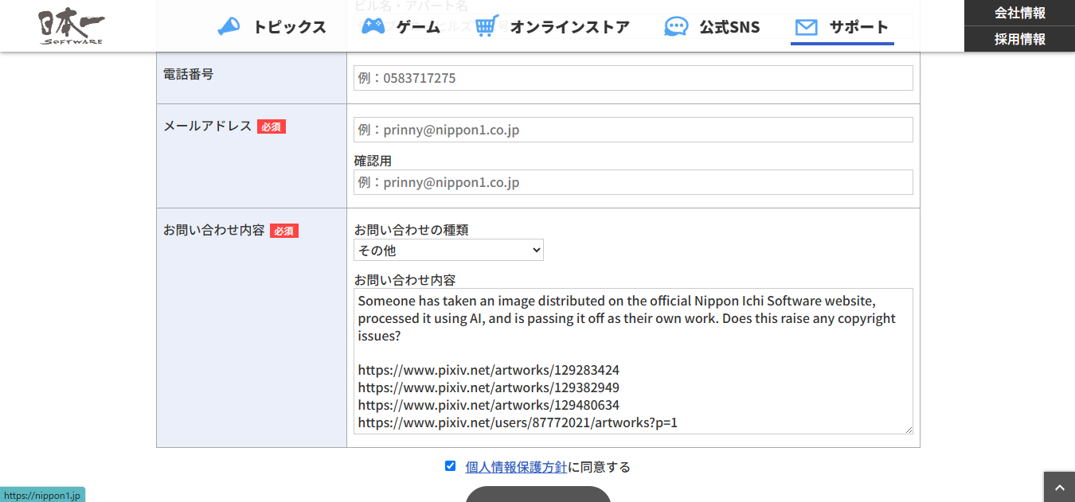The image size is (1075, 502).
Task: Click the megaphone icon beside トピックス
Action: pos(229,27)
